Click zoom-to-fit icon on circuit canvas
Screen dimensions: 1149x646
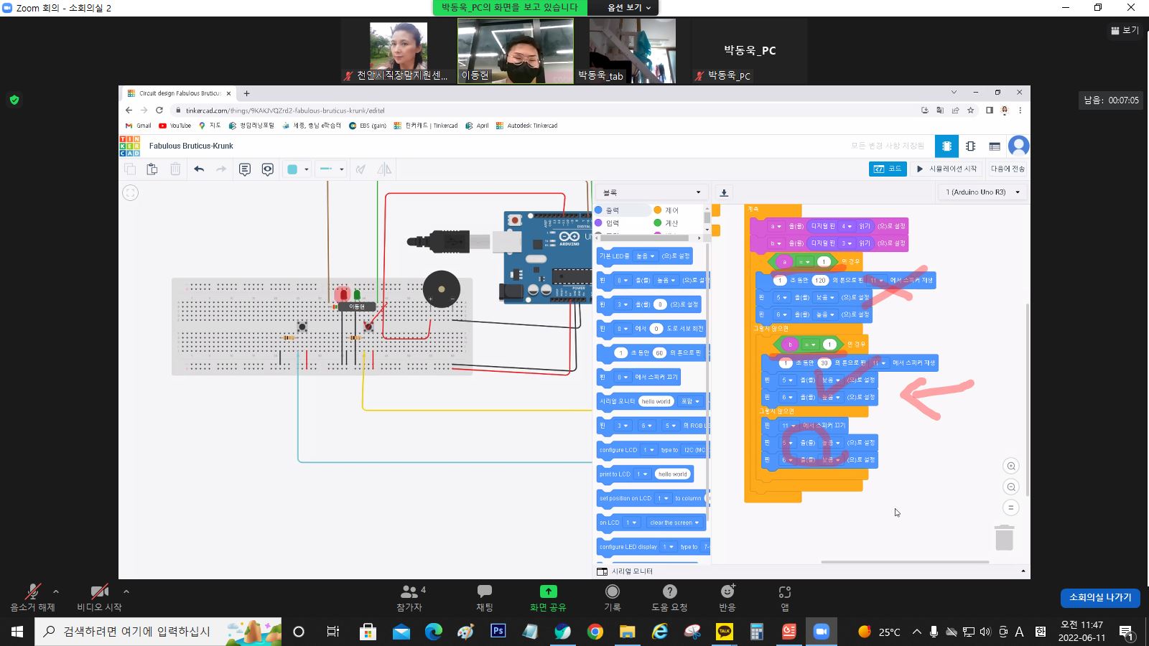click(x=130, y=192)
